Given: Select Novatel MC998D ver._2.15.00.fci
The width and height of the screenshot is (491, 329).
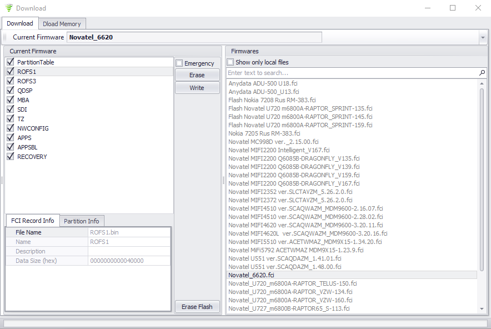Looking at the screenshot, I should pos(273,142).
